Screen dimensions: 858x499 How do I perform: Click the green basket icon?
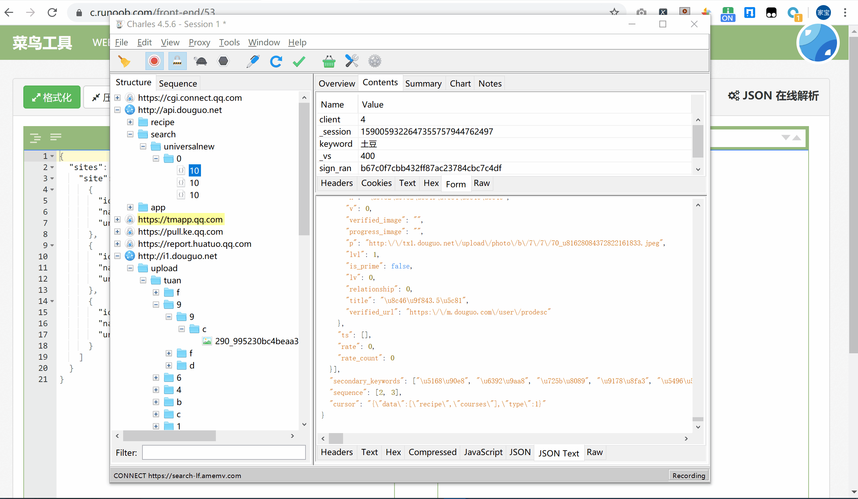(329, 62)
